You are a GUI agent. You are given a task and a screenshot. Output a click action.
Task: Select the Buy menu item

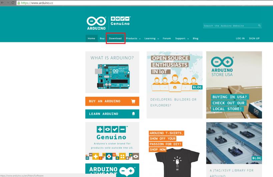(x=102, y=39)
